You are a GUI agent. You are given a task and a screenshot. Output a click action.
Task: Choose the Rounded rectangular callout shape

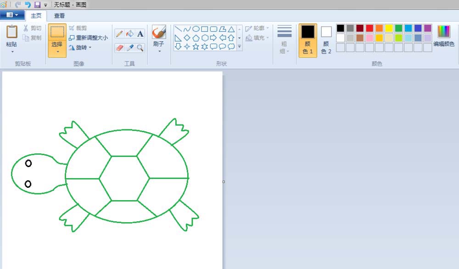pyautogui.click(x=214, y=46)
